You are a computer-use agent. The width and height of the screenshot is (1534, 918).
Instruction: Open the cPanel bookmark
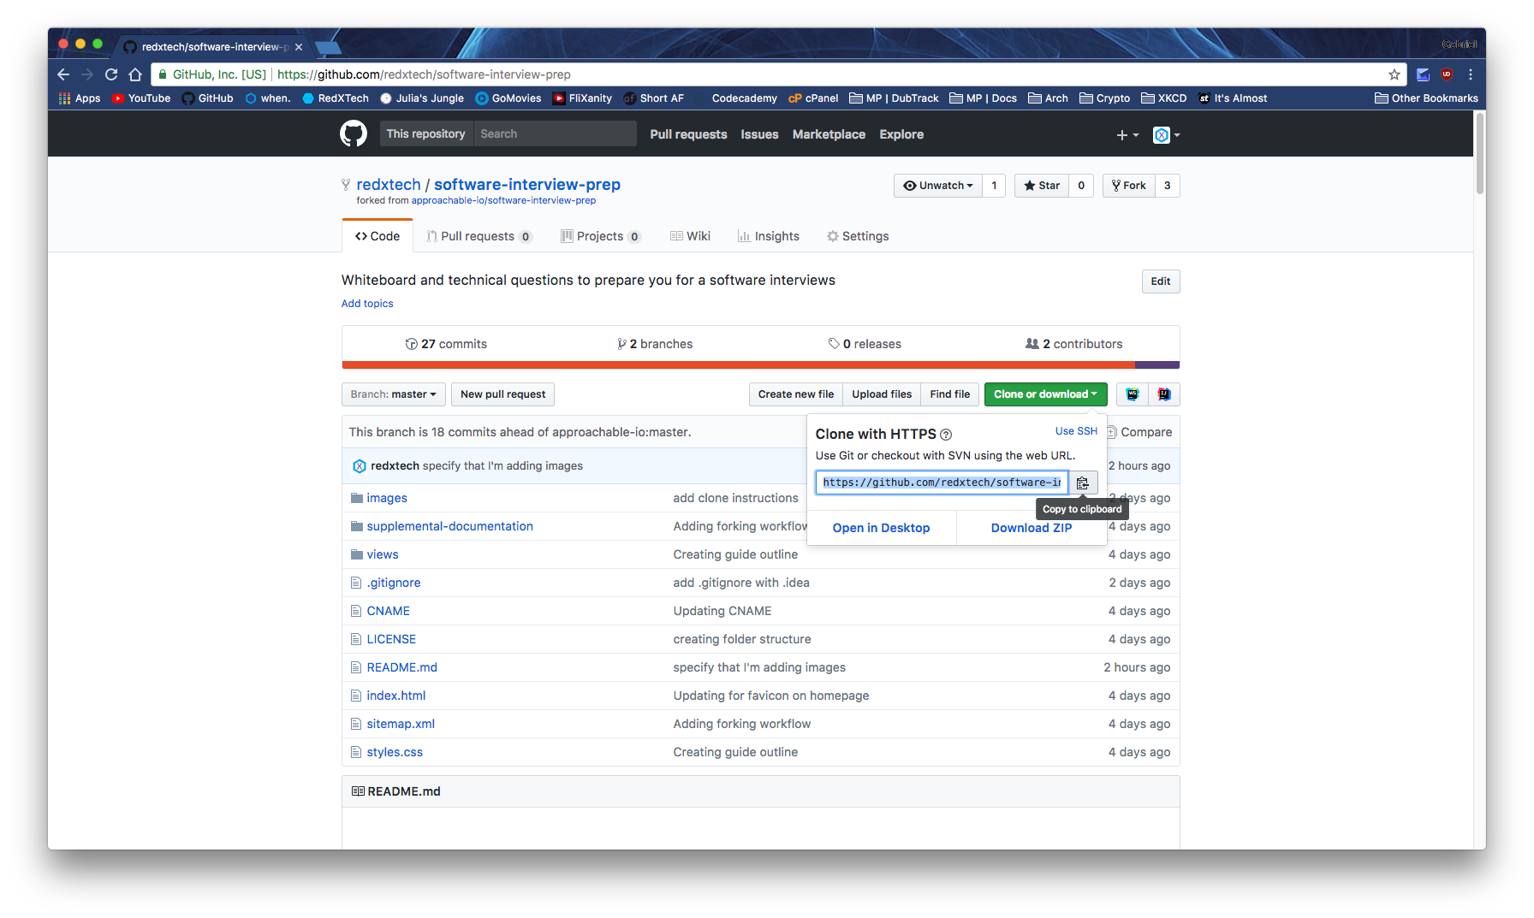tap(813, 98)
